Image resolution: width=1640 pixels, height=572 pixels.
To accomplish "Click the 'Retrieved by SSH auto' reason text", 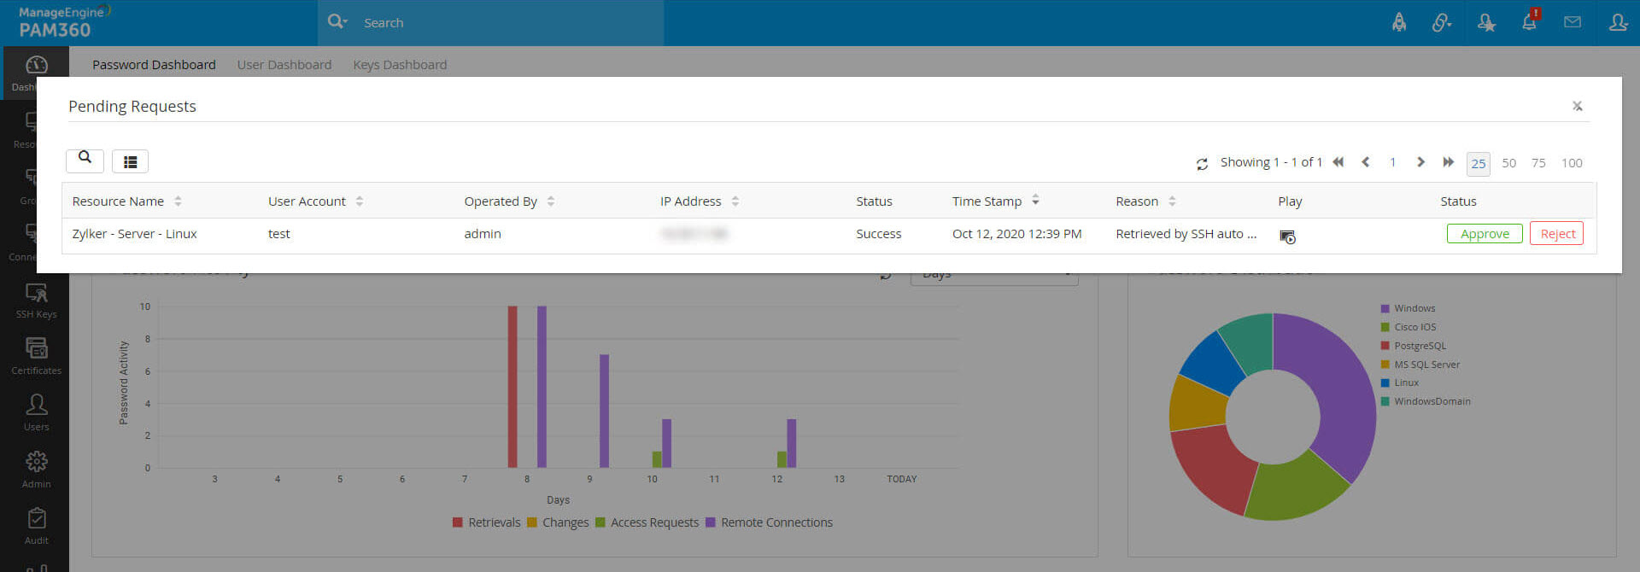I will 1186,234.
